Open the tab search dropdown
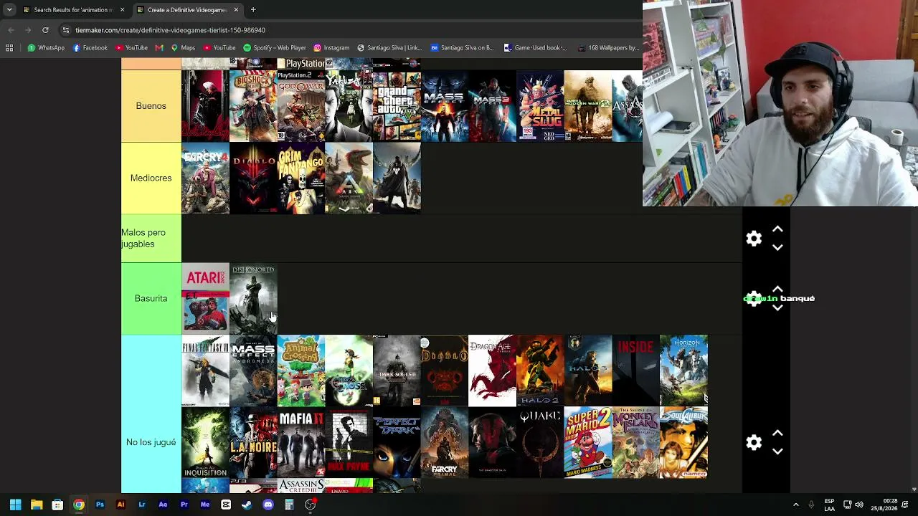 [x=9, y=10]
